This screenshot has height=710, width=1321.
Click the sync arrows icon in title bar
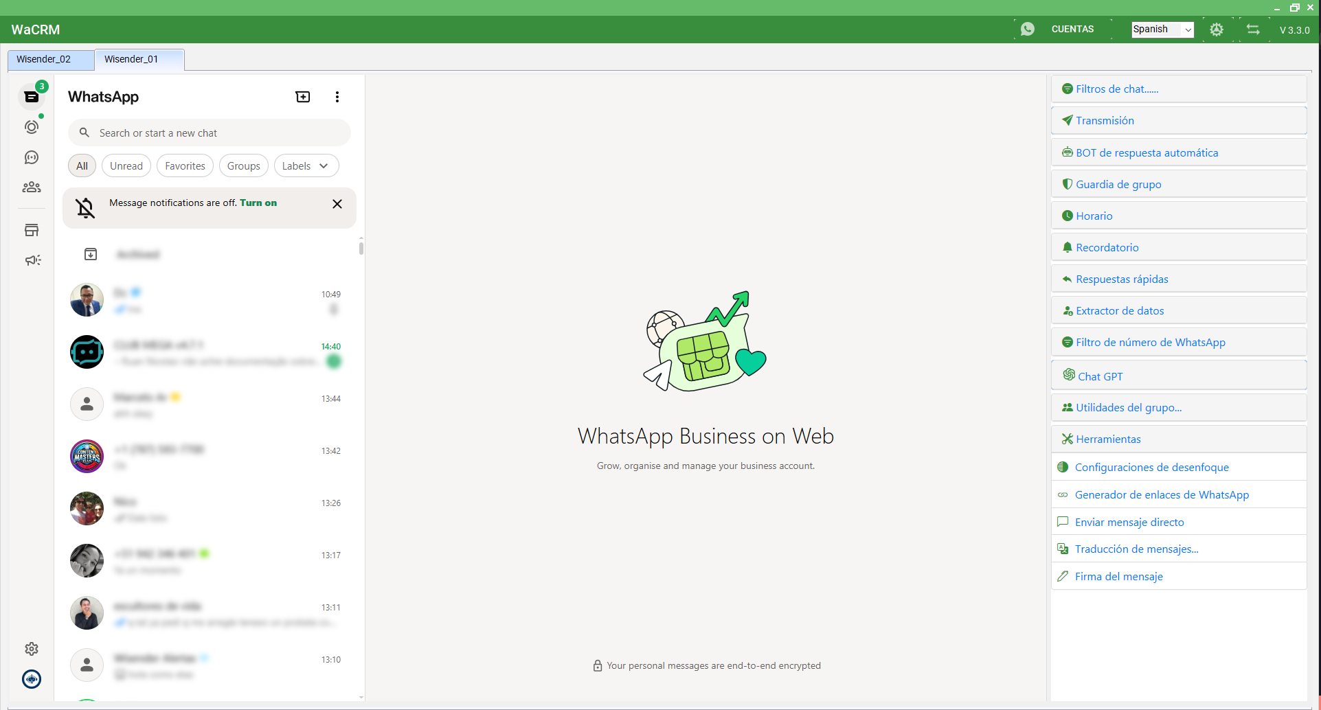click(x=1252, y=30)
